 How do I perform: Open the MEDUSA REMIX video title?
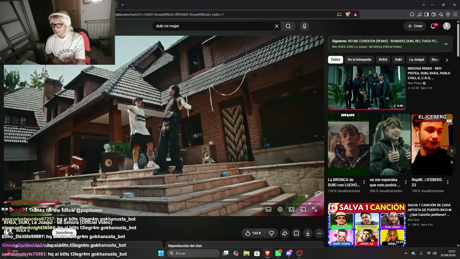429,73
